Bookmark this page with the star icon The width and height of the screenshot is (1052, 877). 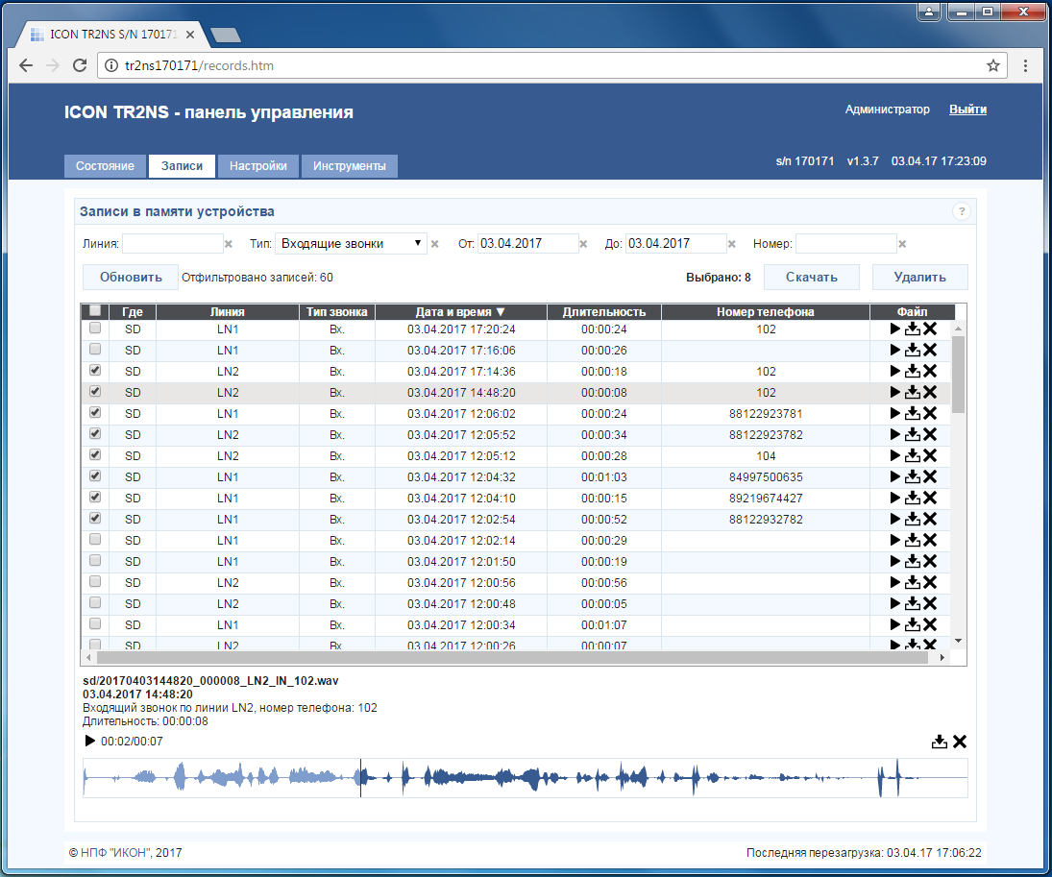(x=993, y=66)
